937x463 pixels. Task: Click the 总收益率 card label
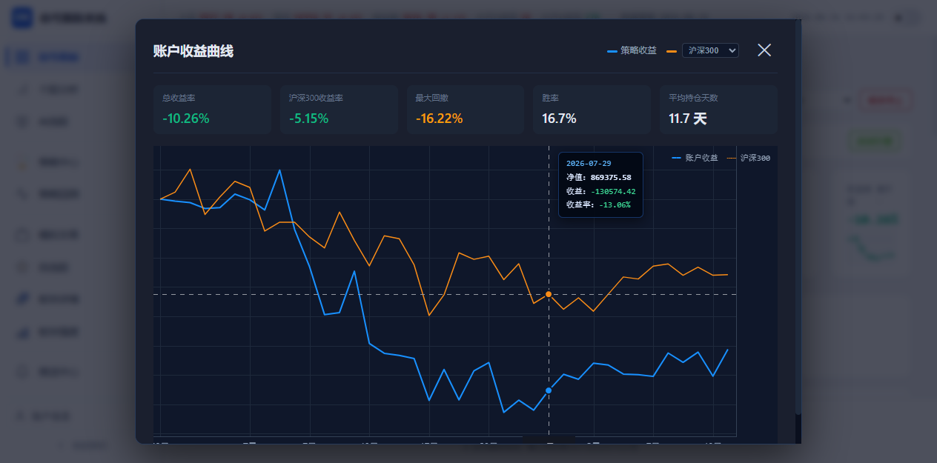[179, 98]
